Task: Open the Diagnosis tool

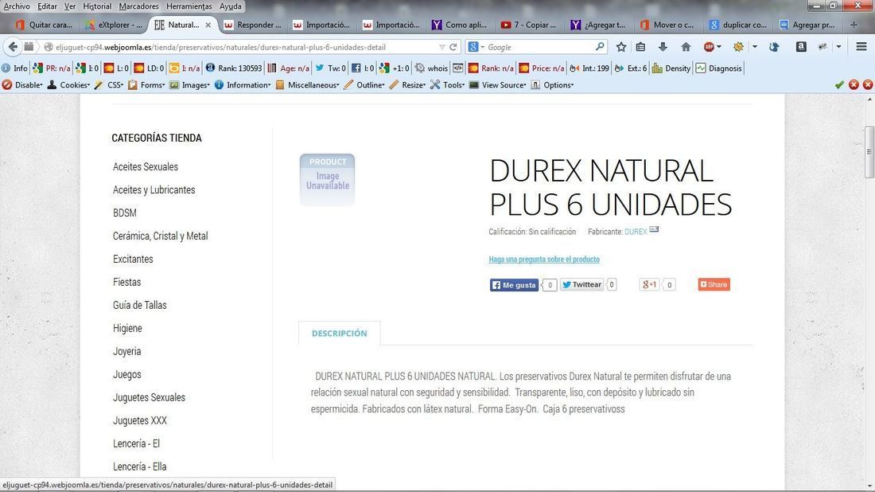Action: click(719, 68)
